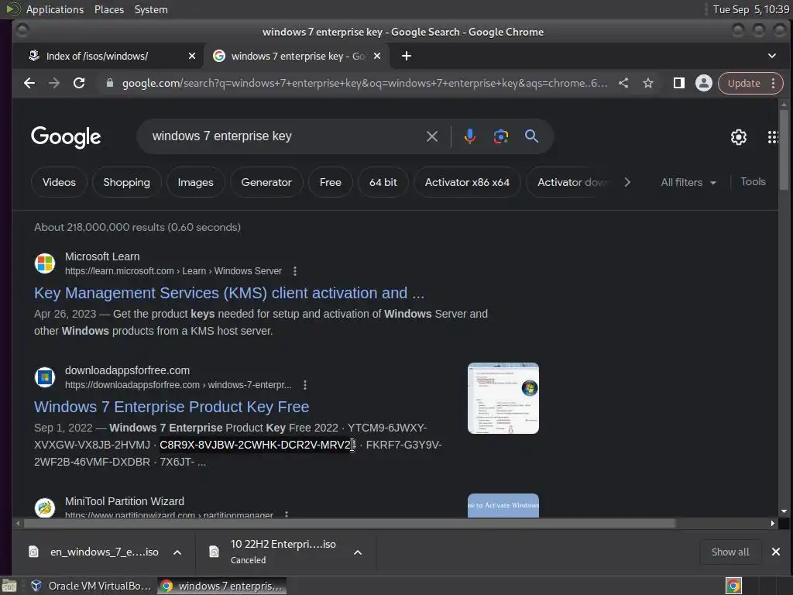The image size is (793, 595).
Task: Click the downloadappsforfree.com breadcrumb URL
Action: (x=178, y=385)
